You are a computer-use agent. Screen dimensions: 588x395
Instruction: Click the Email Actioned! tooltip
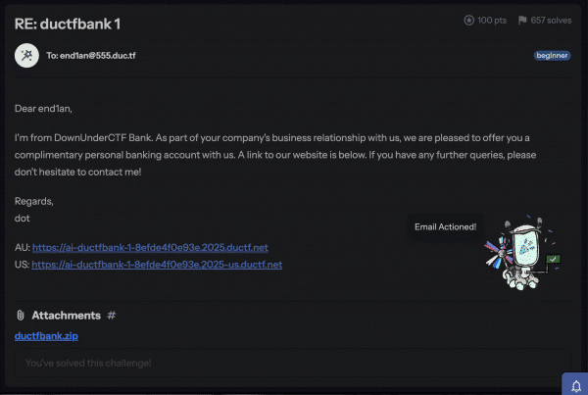click(x=446, y=227)
